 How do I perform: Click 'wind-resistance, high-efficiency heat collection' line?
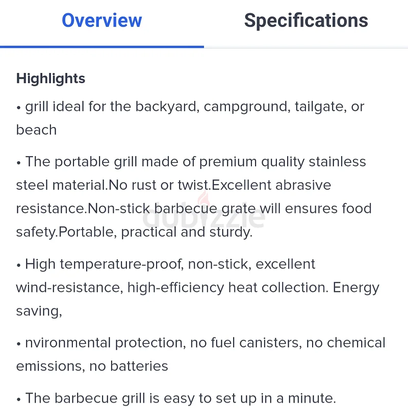(x=197, y=288)
